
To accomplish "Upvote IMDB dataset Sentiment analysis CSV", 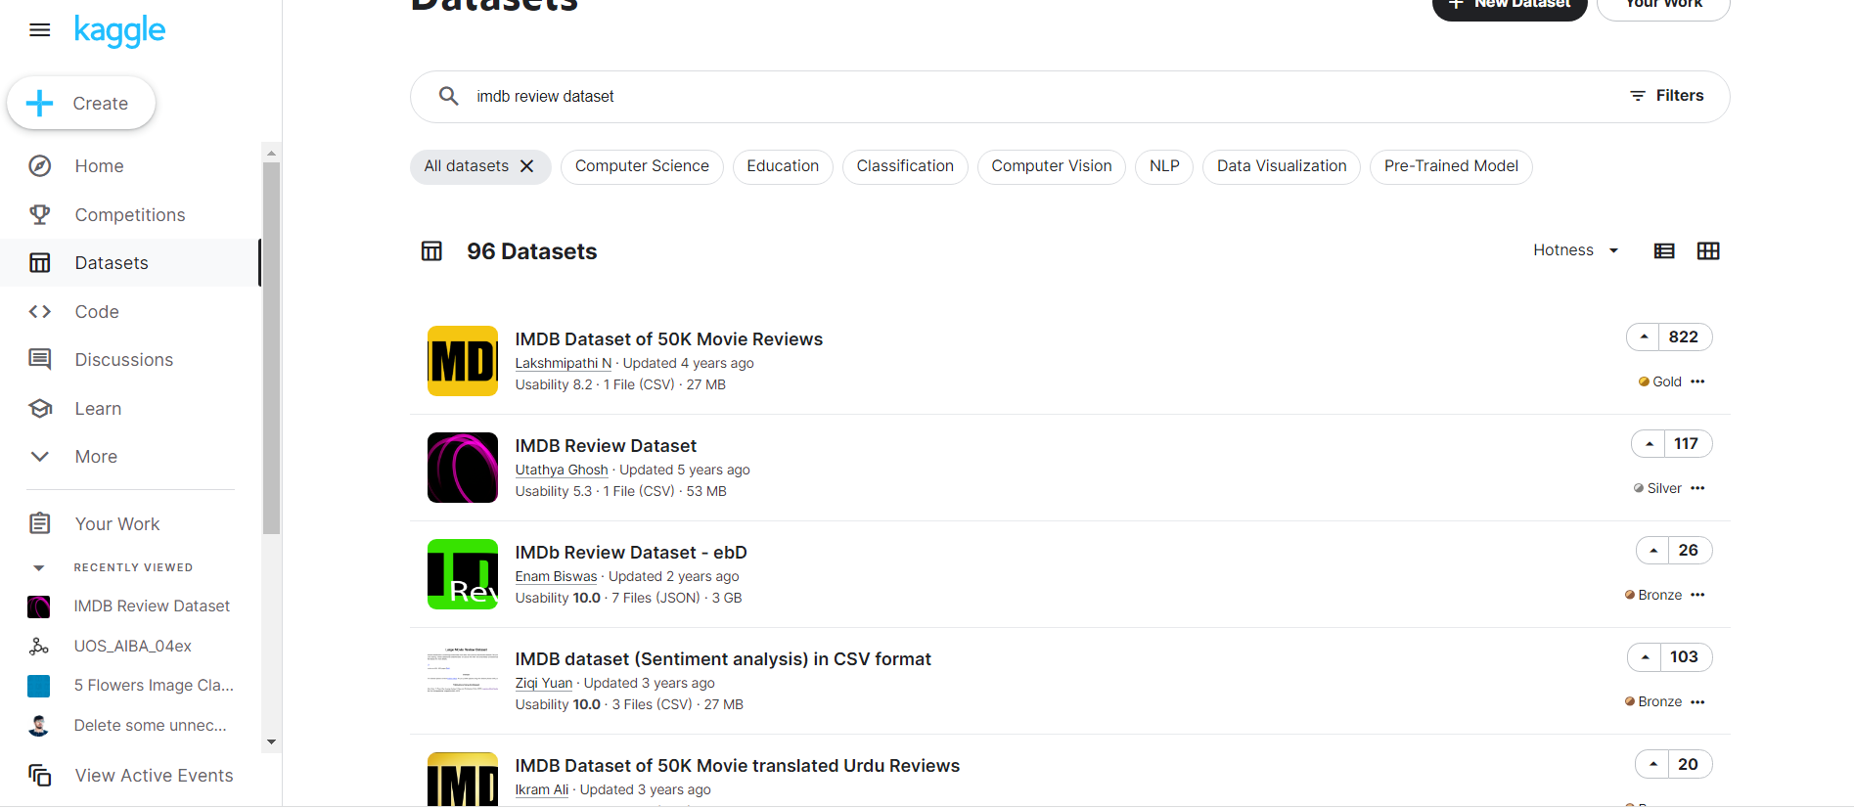I will tap(1645, 656).
